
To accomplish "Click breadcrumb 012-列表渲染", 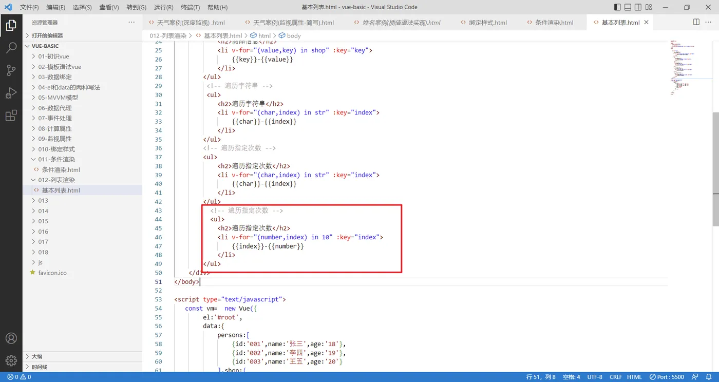I will pyautogui.click(x=168, y=36).
